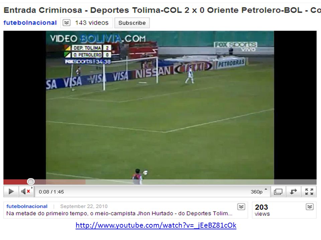Enter fullscreen mode in the player

pos(309,192)
